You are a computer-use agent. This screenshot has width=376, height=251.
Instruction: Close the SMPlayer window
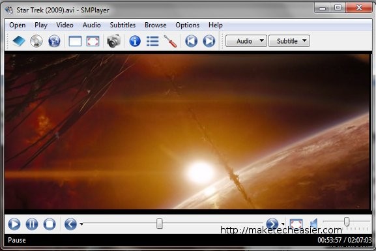[x=359, y=8]
